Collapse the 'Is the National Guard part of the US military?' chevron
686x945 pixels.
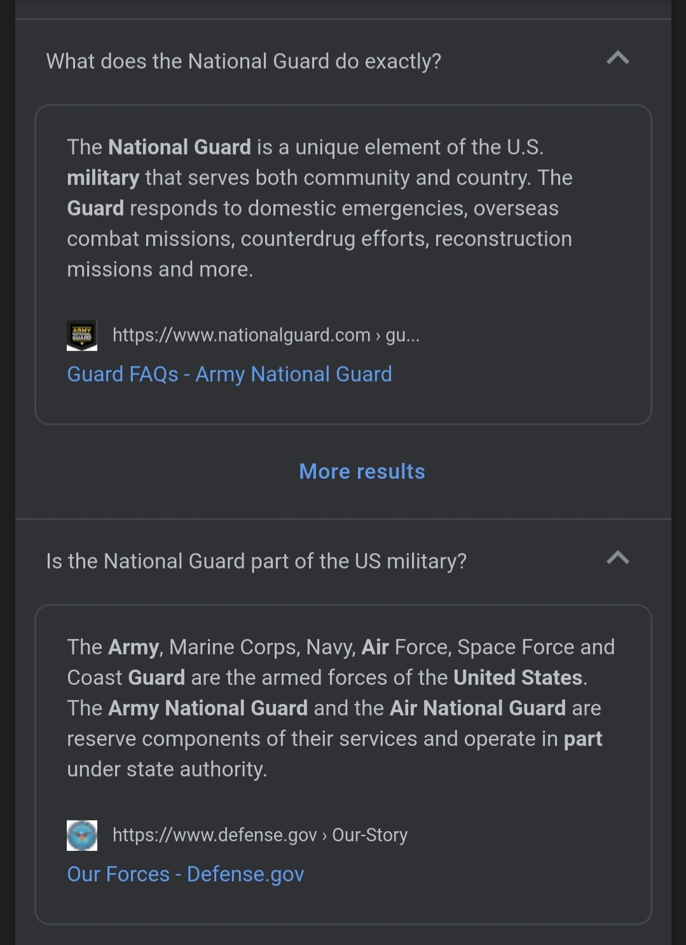pos(617,558)
